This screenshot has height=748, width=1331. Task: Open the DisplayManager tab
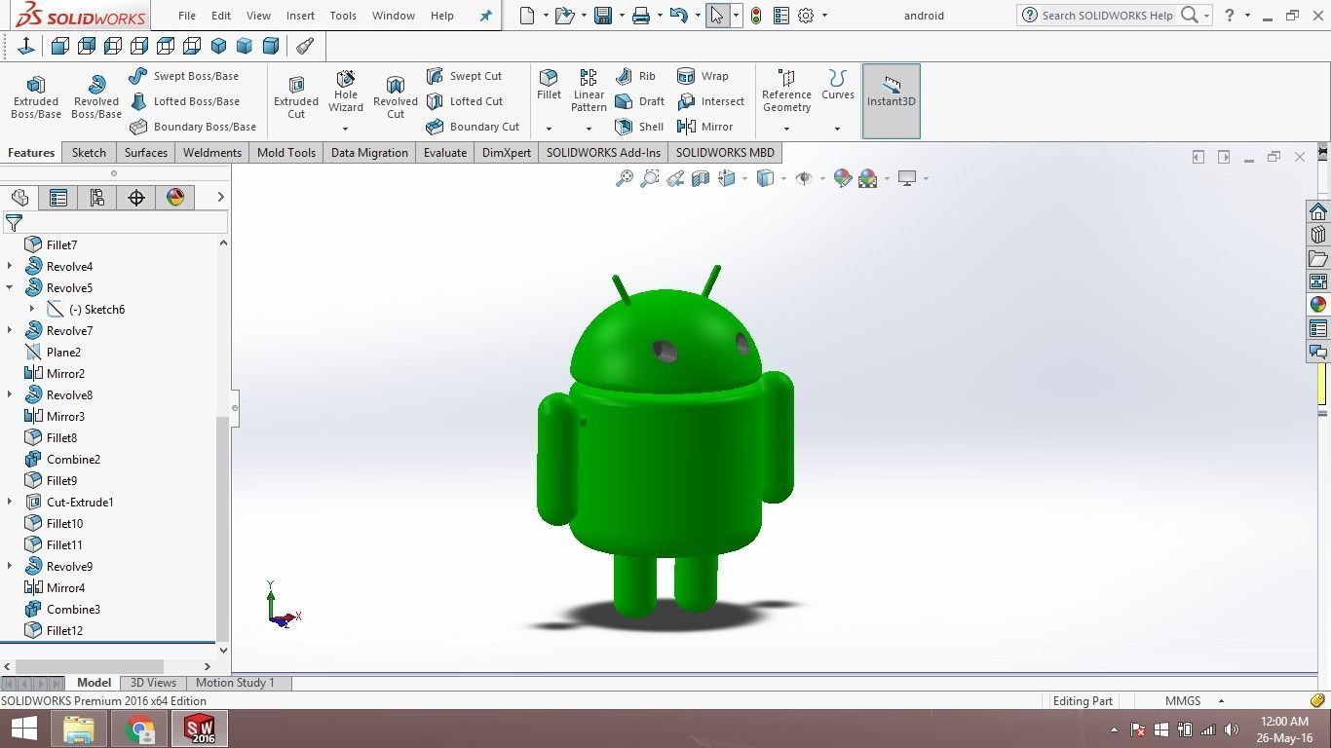coord(175,198)
